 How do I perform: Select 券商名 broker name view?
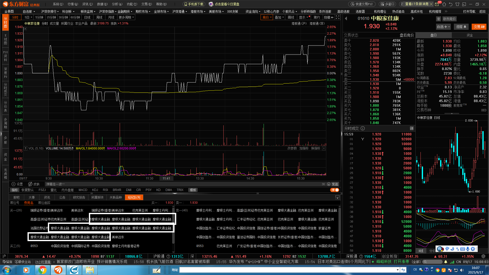coord(29,203)
